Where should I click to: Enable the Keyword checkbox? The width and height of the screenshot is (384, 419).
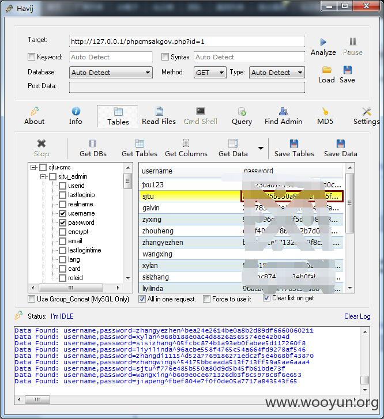(x=31, y=56)
